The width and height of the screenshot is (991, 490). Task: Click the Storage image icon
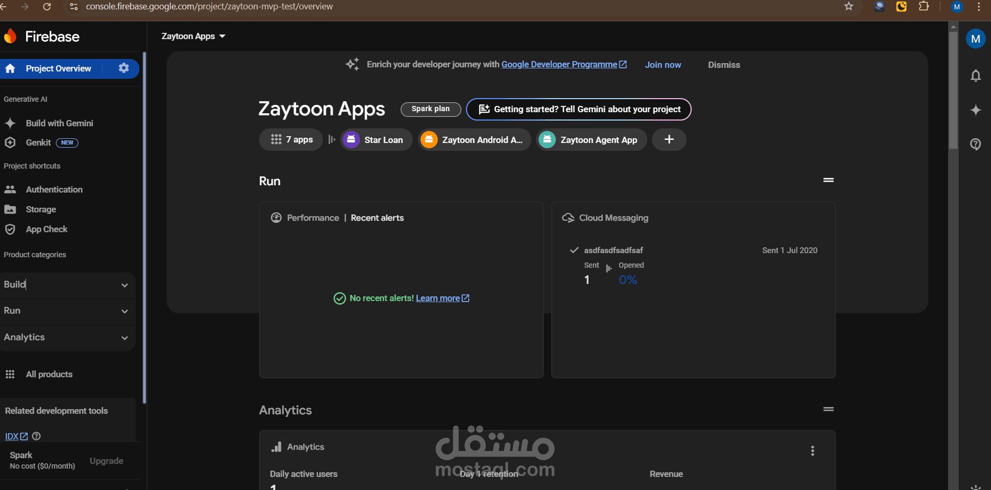pyautogui.click(x=10, y=209)
